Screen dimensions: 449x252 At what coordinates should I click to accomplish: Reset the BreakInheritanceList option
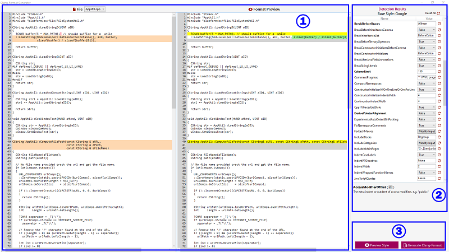[x=439, y=35]
